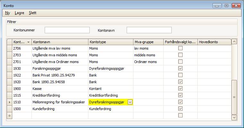Click the Kontonummer filter input field

(67, 30)
